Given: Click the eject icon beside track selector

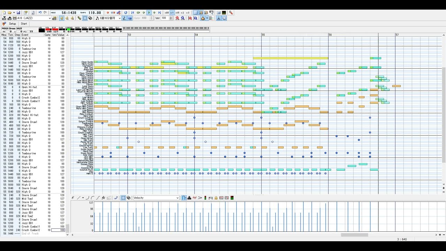Looking at the screenshot, I should pyautogui.click(x=9, y=18).
